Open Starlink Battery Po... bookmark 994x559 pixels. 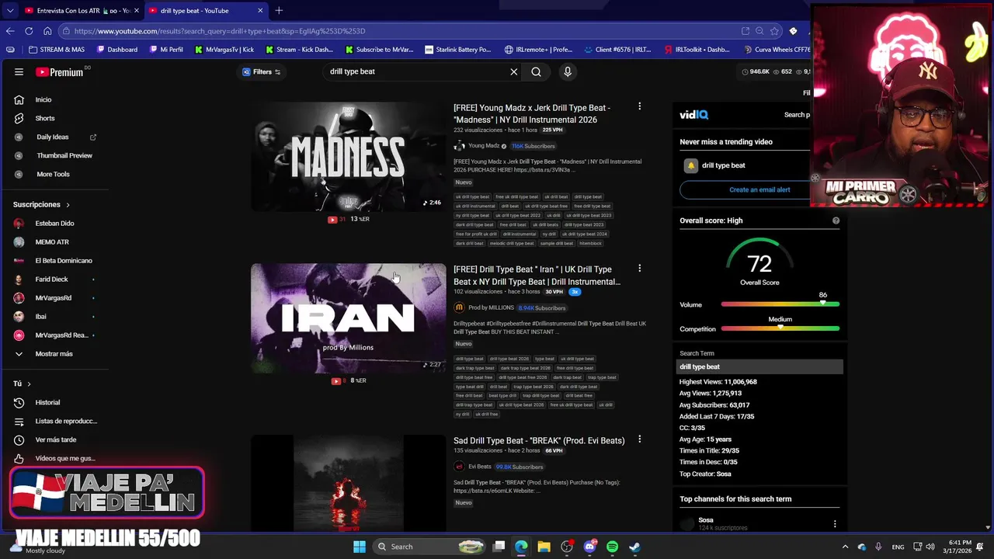click(x=458, y=50)
